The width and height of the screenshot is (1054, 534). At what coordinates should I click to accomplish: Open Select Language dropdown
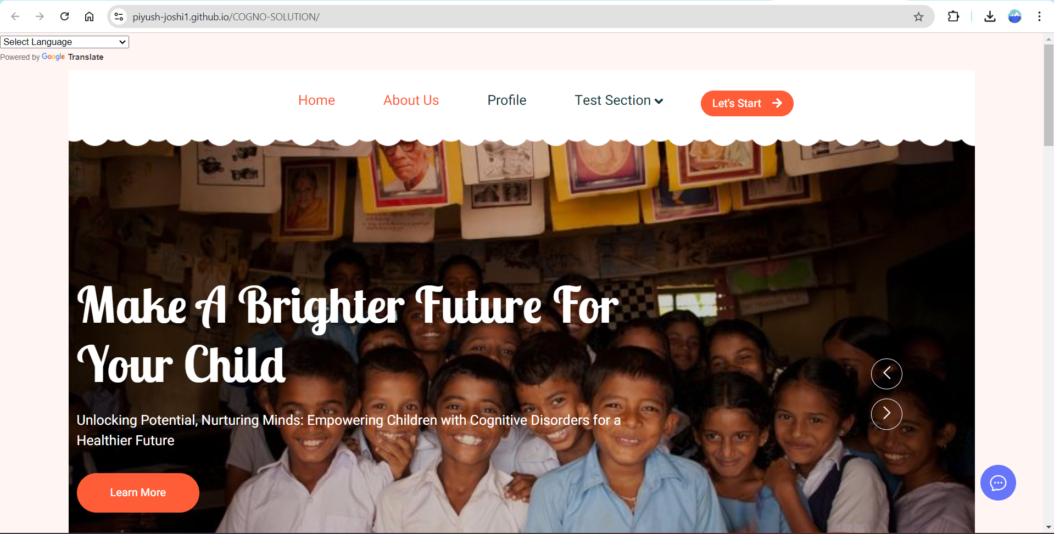[x=64, y=42]
